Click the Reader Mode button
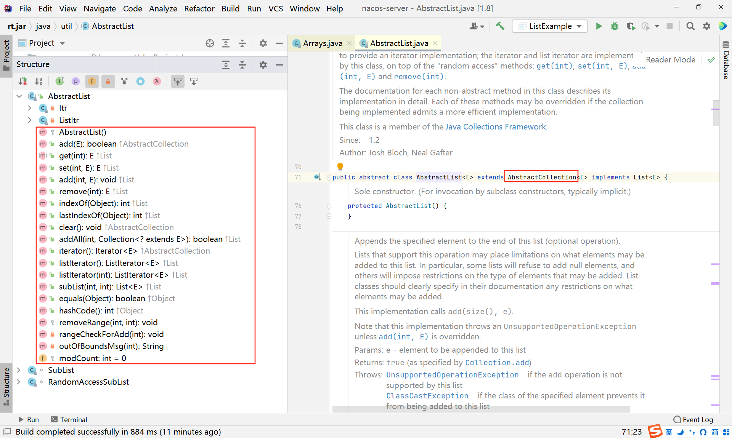732x438 pixels. 670,60
